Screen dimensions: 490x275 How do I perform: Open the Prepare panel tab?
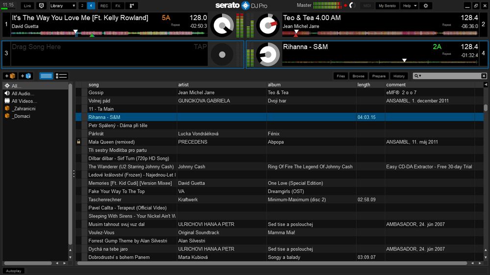pyautogui.click(x=379, y=76)
